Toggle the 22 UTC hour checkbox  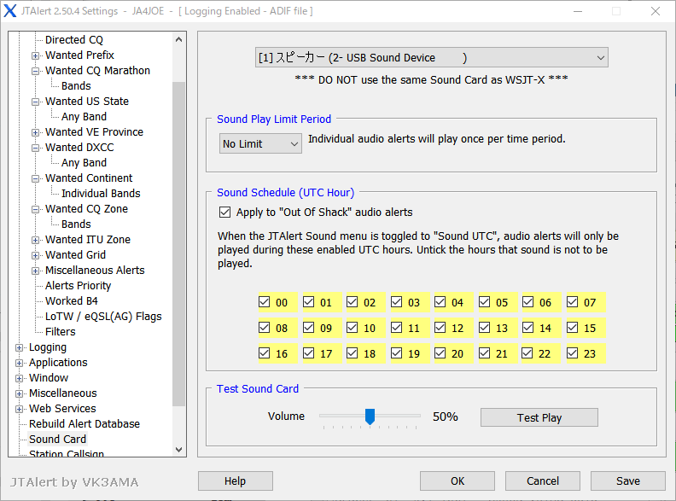click(x=527, y=353)
